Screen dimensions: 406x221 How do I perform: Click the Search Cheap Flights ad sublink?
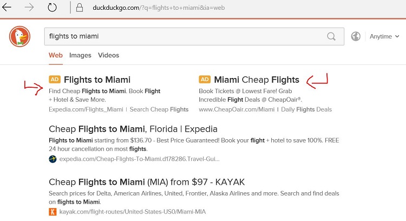(x=159, y=109)
